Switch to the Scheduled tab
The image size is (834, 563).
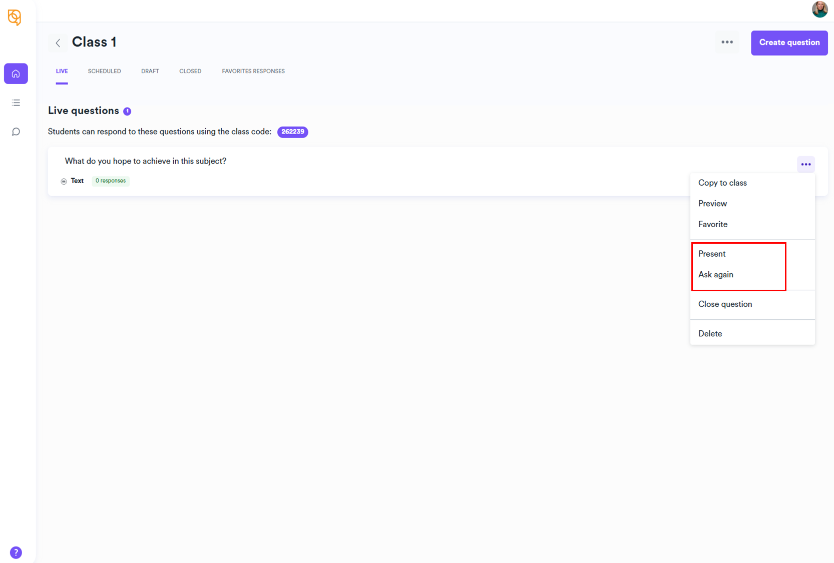point(104,71)
